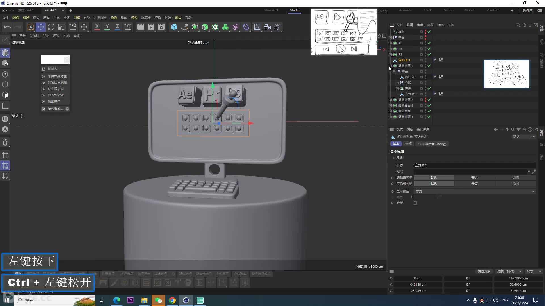Switch to the 素材.c4d document tab
The width and height of the screenshot is (545, 306).
pos(26,10)
